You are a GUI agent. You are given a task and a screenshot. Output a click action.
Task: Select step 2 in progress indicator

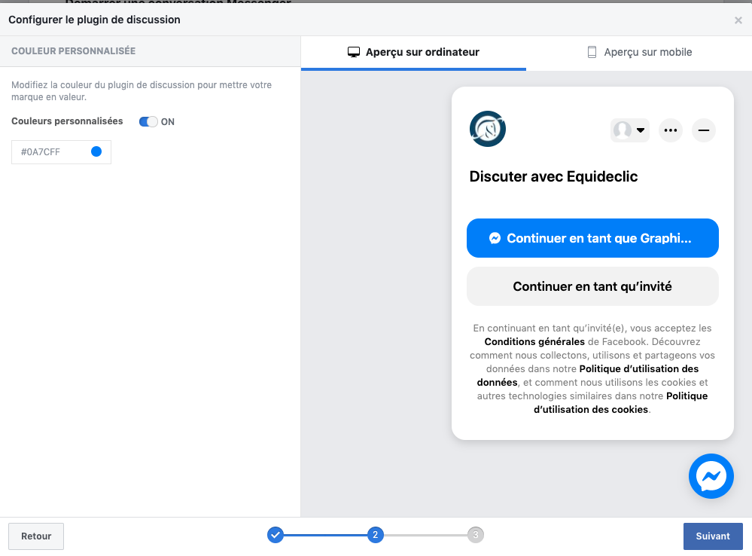[x=375, y=534]
